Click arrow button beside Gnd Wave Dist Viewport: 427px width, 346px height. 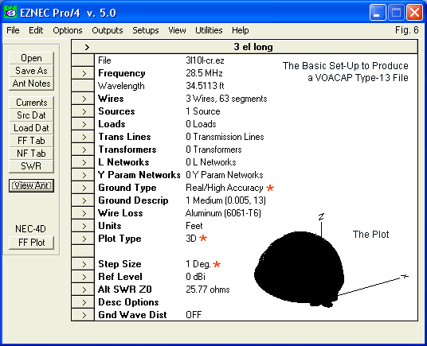pyautogui.click(x=83, y=315)
